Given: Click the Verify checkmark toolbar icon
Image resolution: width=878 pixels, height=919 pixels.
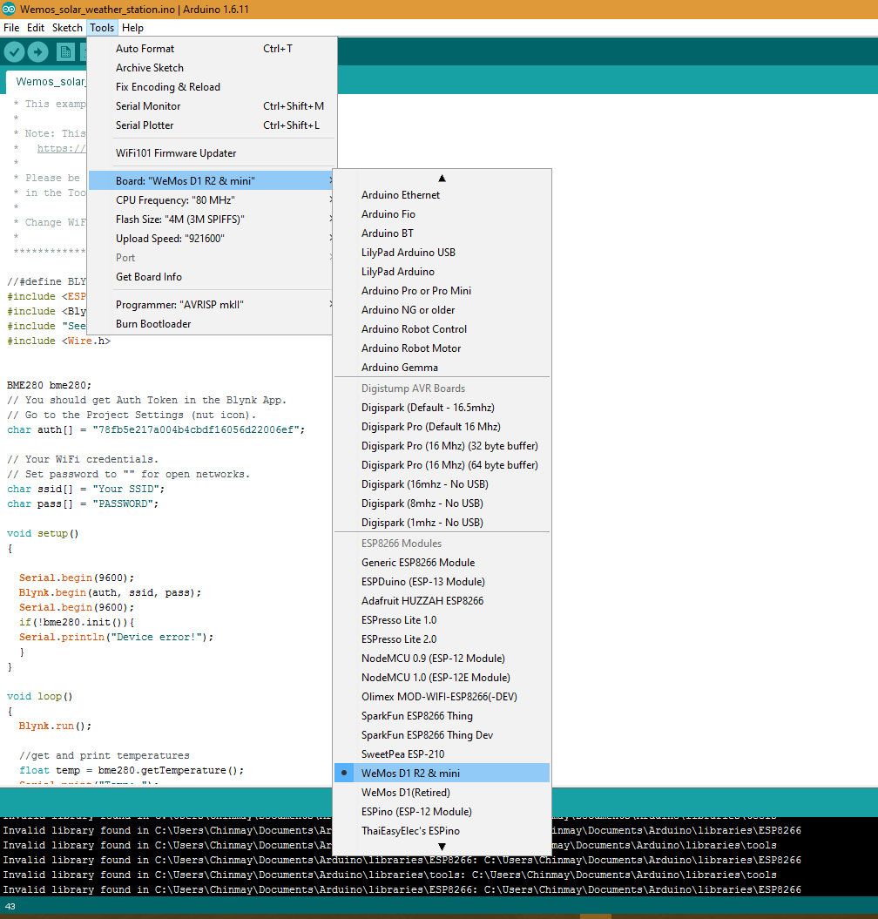Looking at the screenshot, I should coord(14,52).
